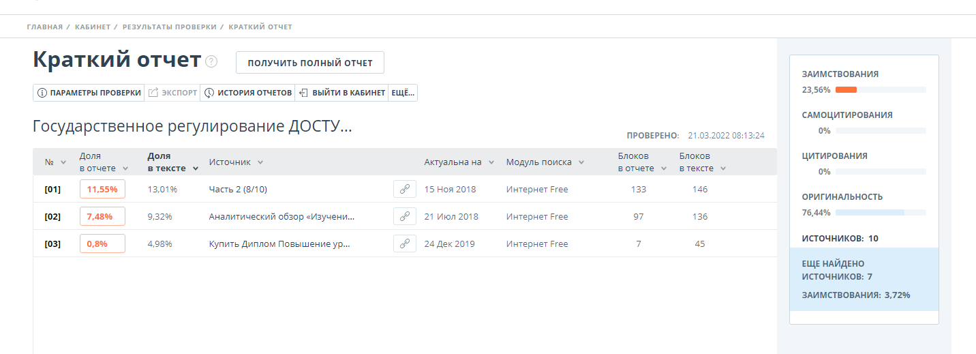Screen dimensions: 976x354
Task: Open Параметры проверки info toolbar item
Action: pyautogui.click(x=89, y=93)
